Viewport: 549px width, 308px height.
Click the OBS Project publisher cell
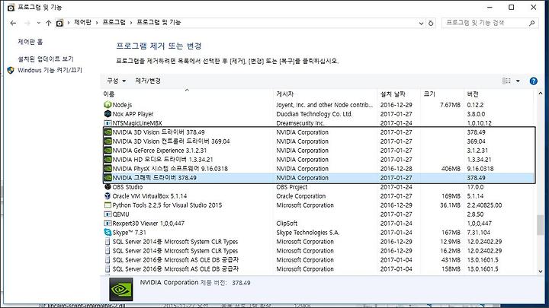pyautogui.click(x=291, y=187)
